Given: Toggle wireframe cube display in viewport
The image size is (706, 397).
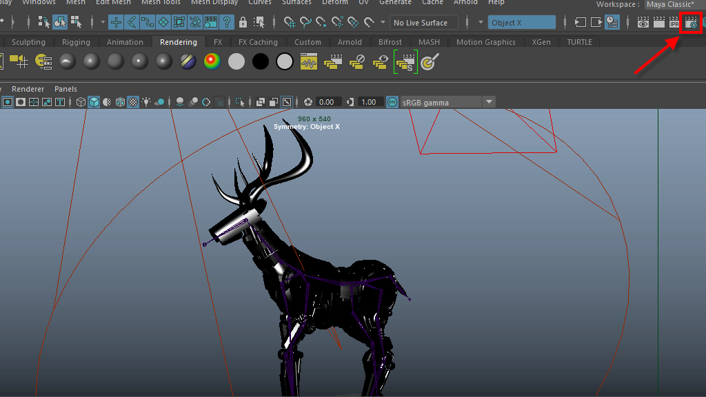Looking at the screenshot, I should pos(81,102).
